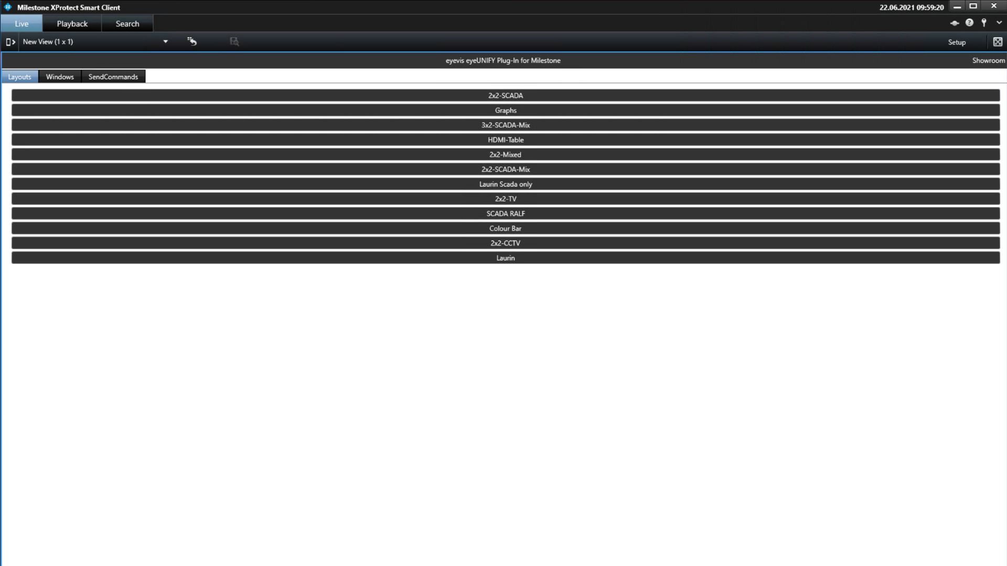The width and height of the screenshot is (1007, 566).
Task: Click the Showroom label
Action: pos(988,60)
